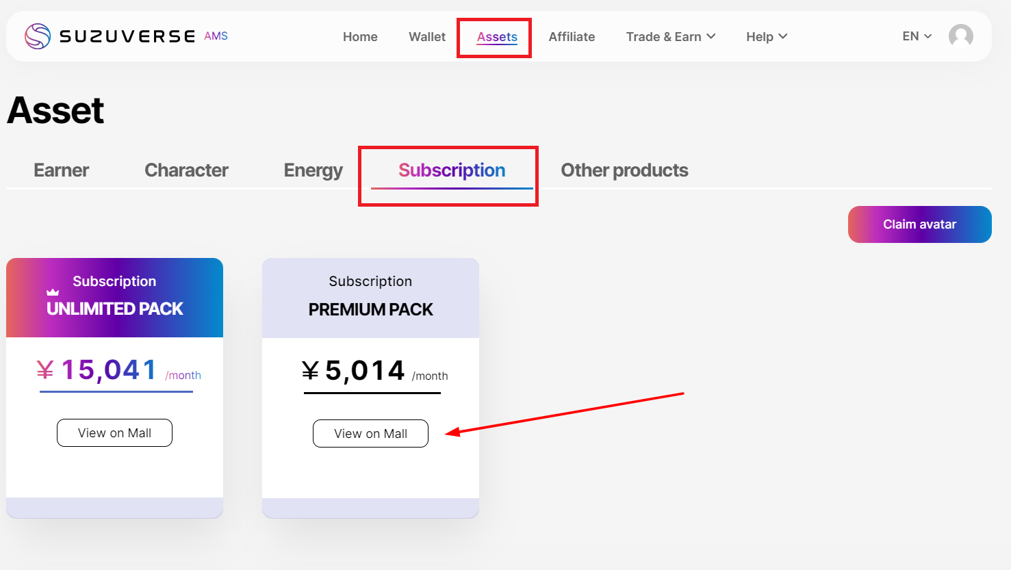Open the Energy tab

[313, 170]
